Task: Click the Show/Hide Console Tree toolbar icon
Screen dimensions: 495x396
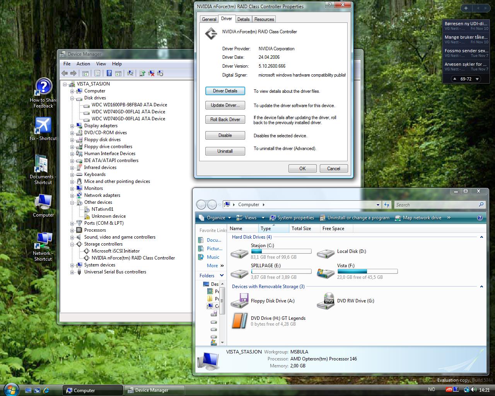Action: (85, 73)
